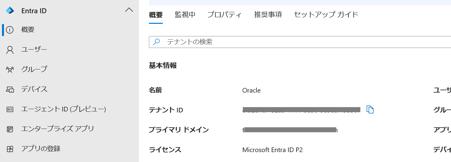Open the プロパティ tab
Viewport: 451px width, 162px height.
click(x=224, y=15)
